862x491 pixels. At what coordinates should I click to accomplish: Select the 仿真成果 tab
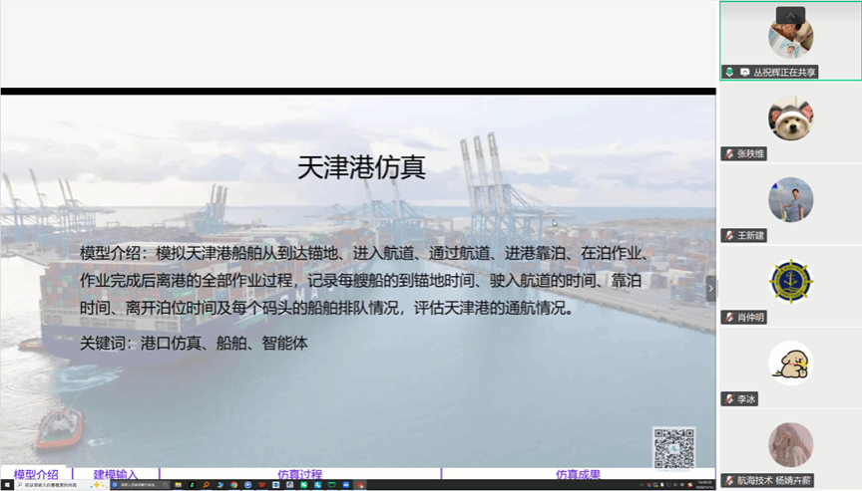(579, 475)
